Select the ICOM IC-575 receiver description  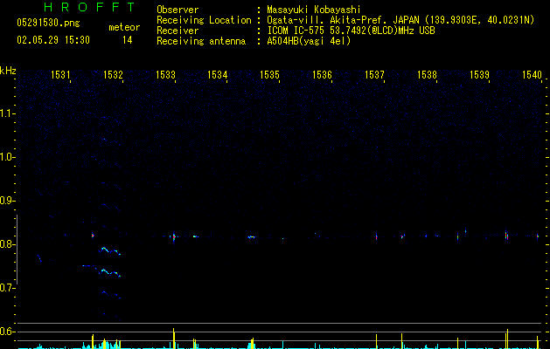coord(351,31)
